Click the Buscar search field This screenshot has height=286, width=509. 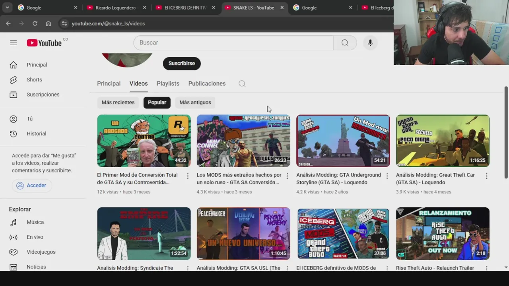233,43
